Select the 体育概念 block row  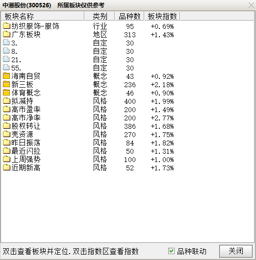[88, 93]
